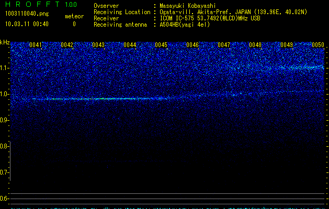Click the 0.7 kHz axis label
Screen dimensions: 329x209
point(4,172)
